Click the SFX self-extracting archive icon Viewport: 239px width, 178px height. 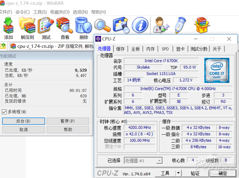[202, 25]
